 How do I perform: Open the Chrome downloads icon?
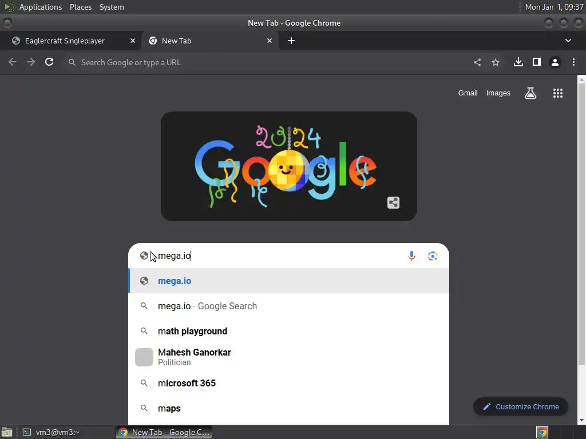518,62
